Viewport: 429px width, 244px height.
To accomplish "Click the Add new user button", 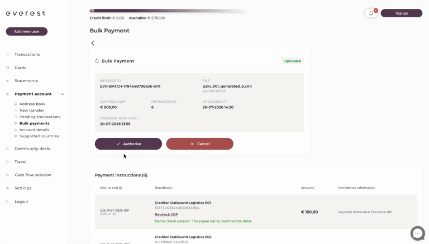I will pyautogui.click(x=27, y=31).
